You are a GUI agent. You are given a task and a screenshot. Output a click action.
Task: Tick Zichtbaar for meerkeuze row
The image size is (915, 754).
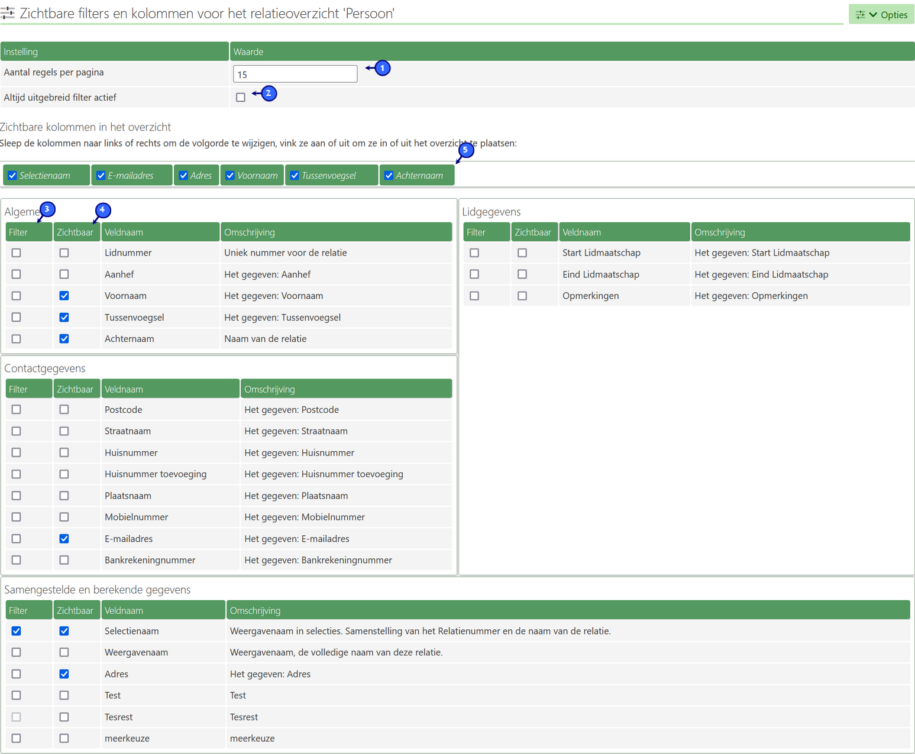click(x=64, y=738)
